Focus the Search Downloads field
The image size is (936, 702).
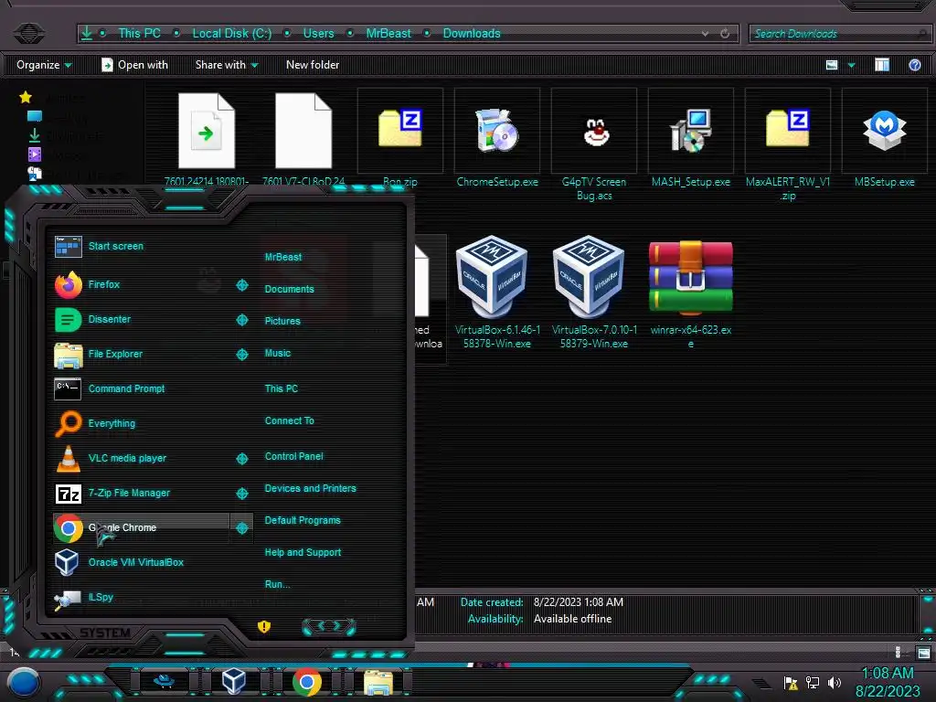click(839, 34)
